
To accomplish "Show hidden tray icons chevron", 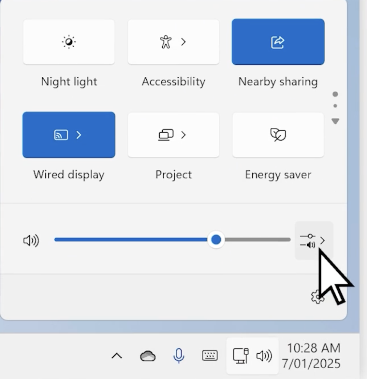I will tap(117, 356).
